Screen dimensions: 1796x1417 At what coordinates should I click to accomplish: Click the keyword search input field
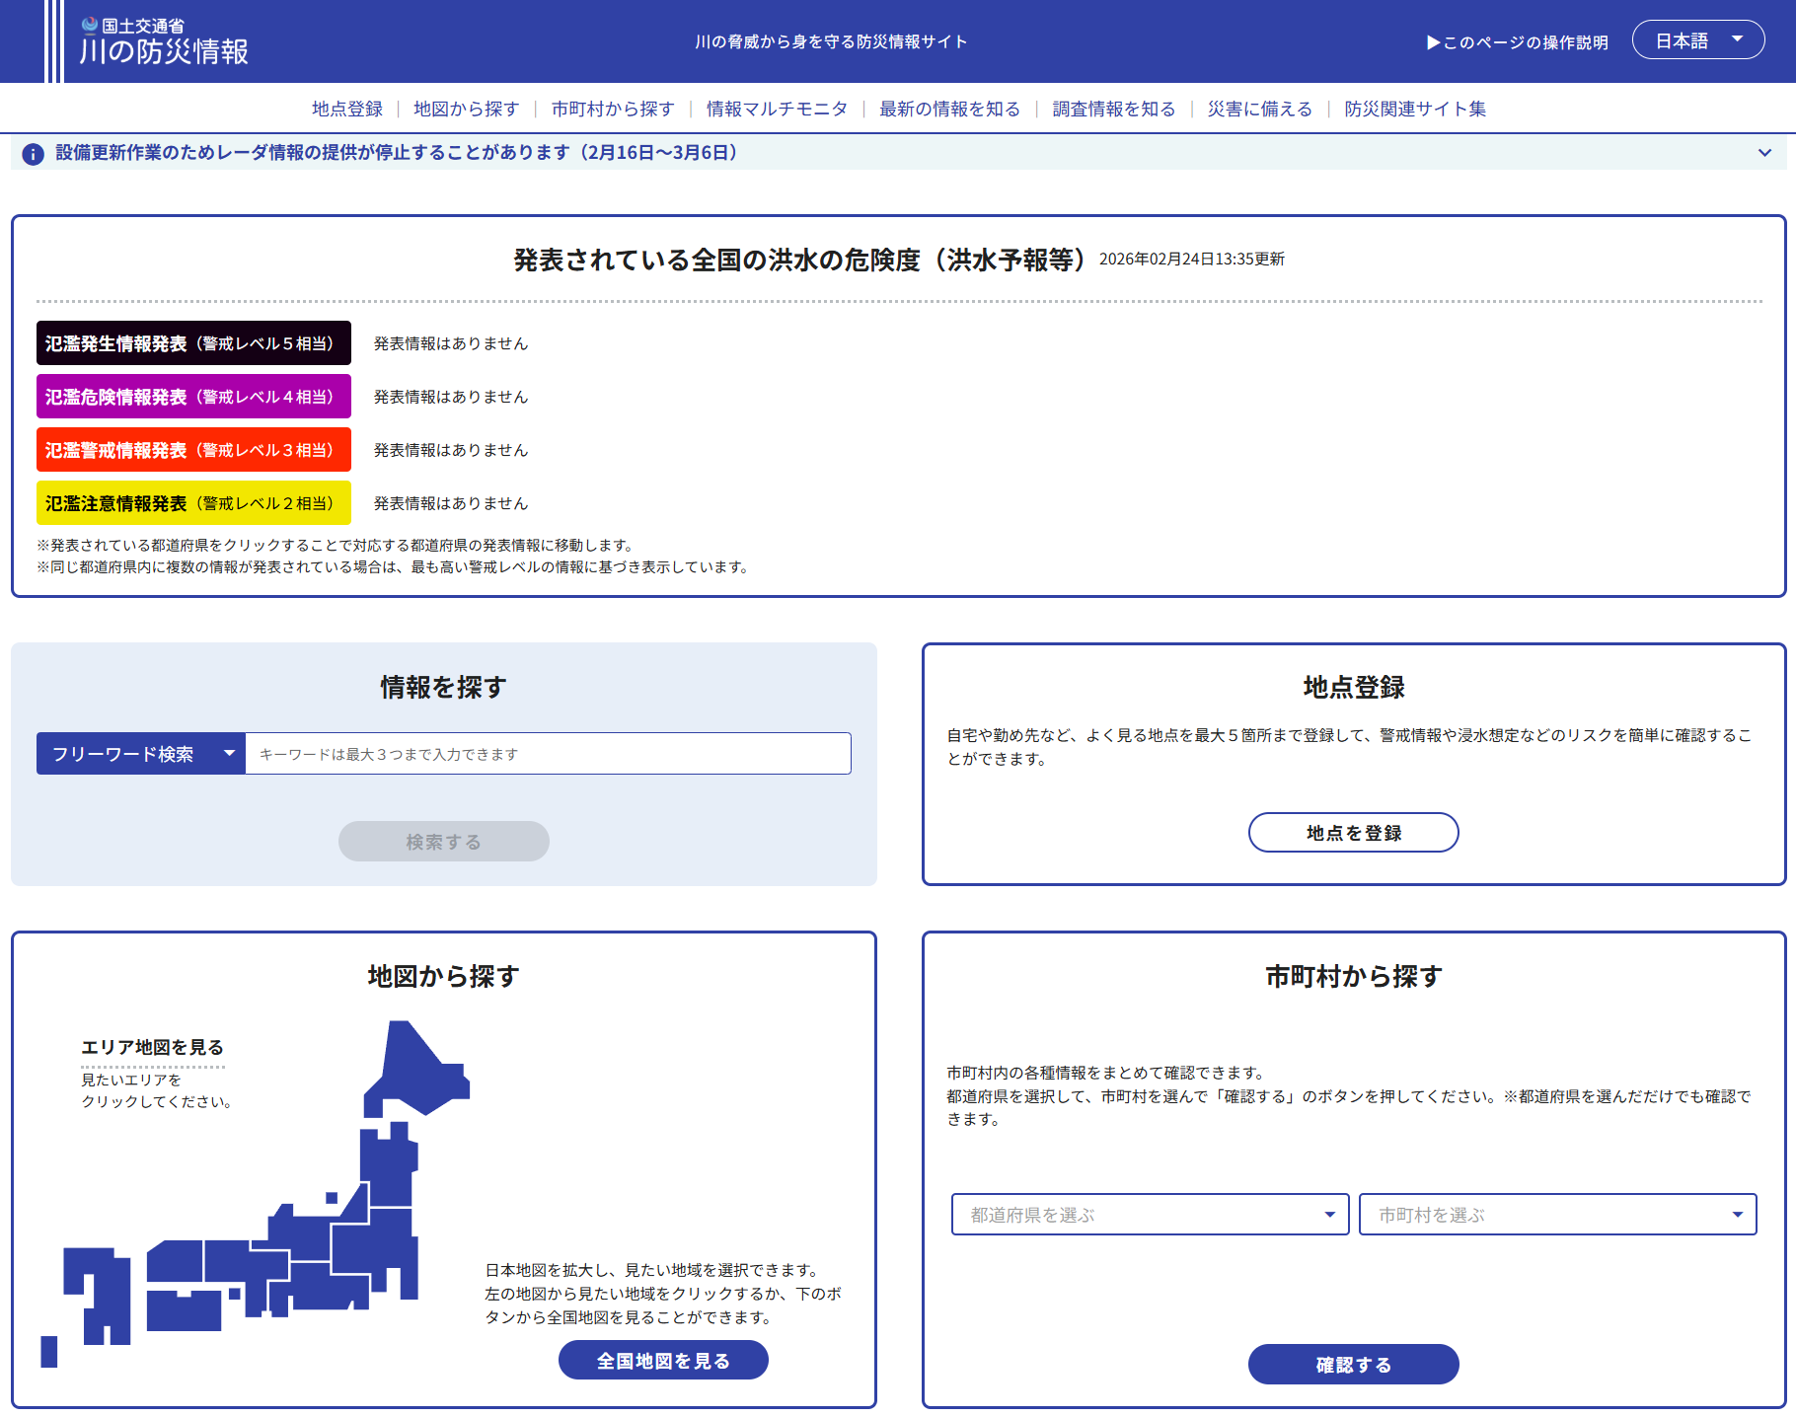tap(549, 753)
